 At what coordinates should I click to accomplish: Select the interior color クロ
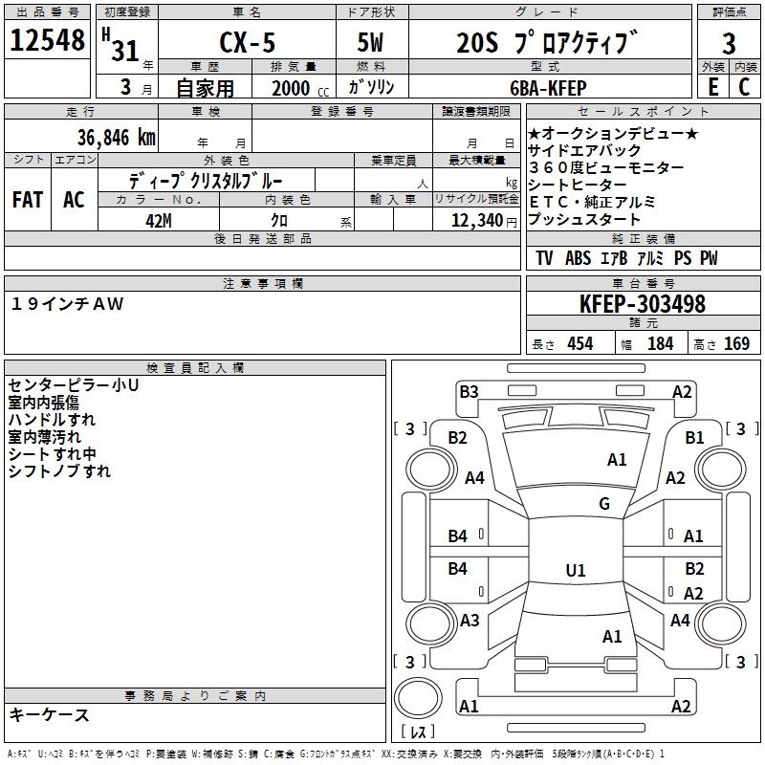click(x=279, y=221)
